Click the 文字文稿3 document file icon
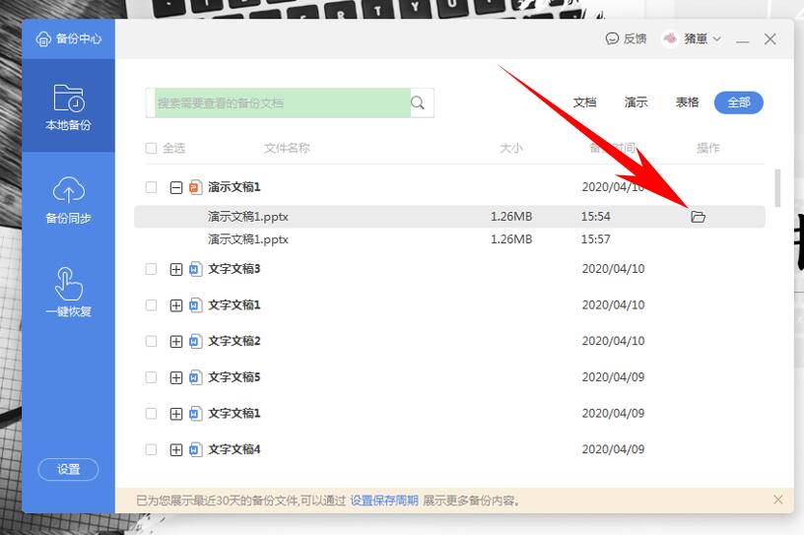 tap(195, 269)
